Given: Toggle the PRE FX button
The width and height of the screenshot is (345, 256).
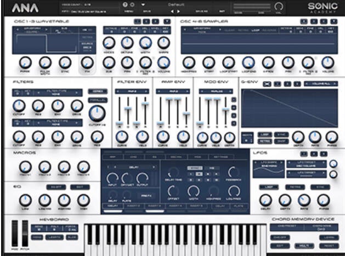Looking at the screenshot, I should 146,195.
